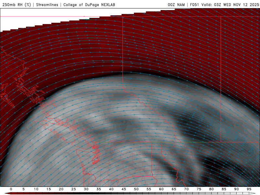Click the "30" label on the color scale

click(x=86, y=189)
